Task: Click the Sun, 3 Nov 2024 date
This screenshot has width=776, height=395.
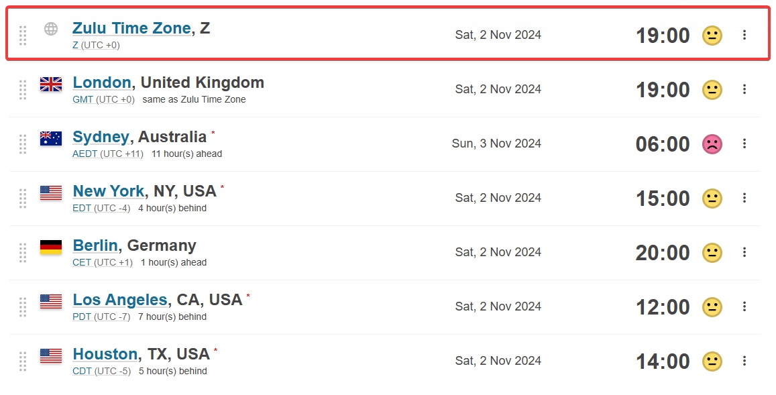Action: [496, 144]
